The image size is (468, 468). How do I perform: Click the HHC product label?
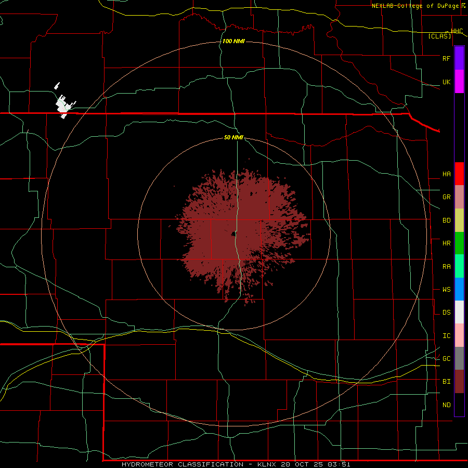(x=457, y=31)
